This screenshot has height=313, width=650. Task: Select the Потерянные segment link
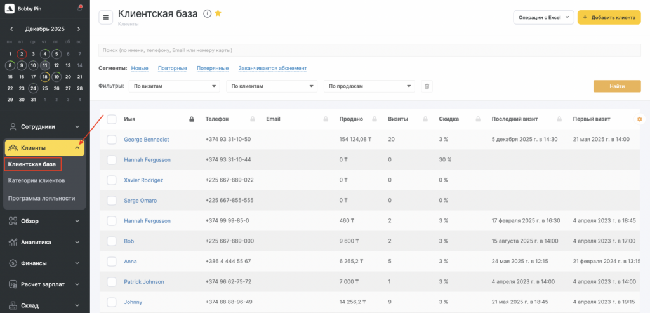[213, 69]
